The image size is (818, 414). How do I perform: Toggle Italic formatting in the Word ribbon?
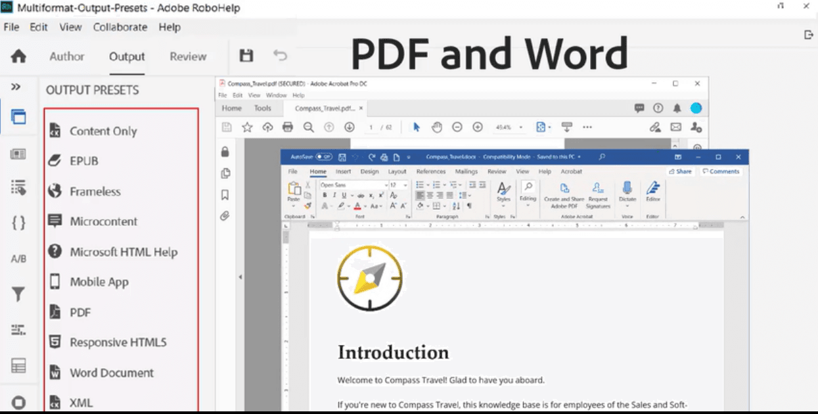pyautogui.click(x=334, y=196)
